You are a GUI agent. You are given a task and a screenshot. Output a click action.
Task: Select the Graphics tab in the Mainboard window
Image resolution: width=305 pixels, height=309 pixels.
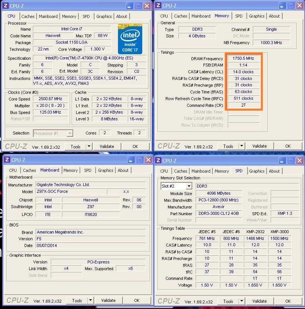pyautogui.click(x=105, y=170)
